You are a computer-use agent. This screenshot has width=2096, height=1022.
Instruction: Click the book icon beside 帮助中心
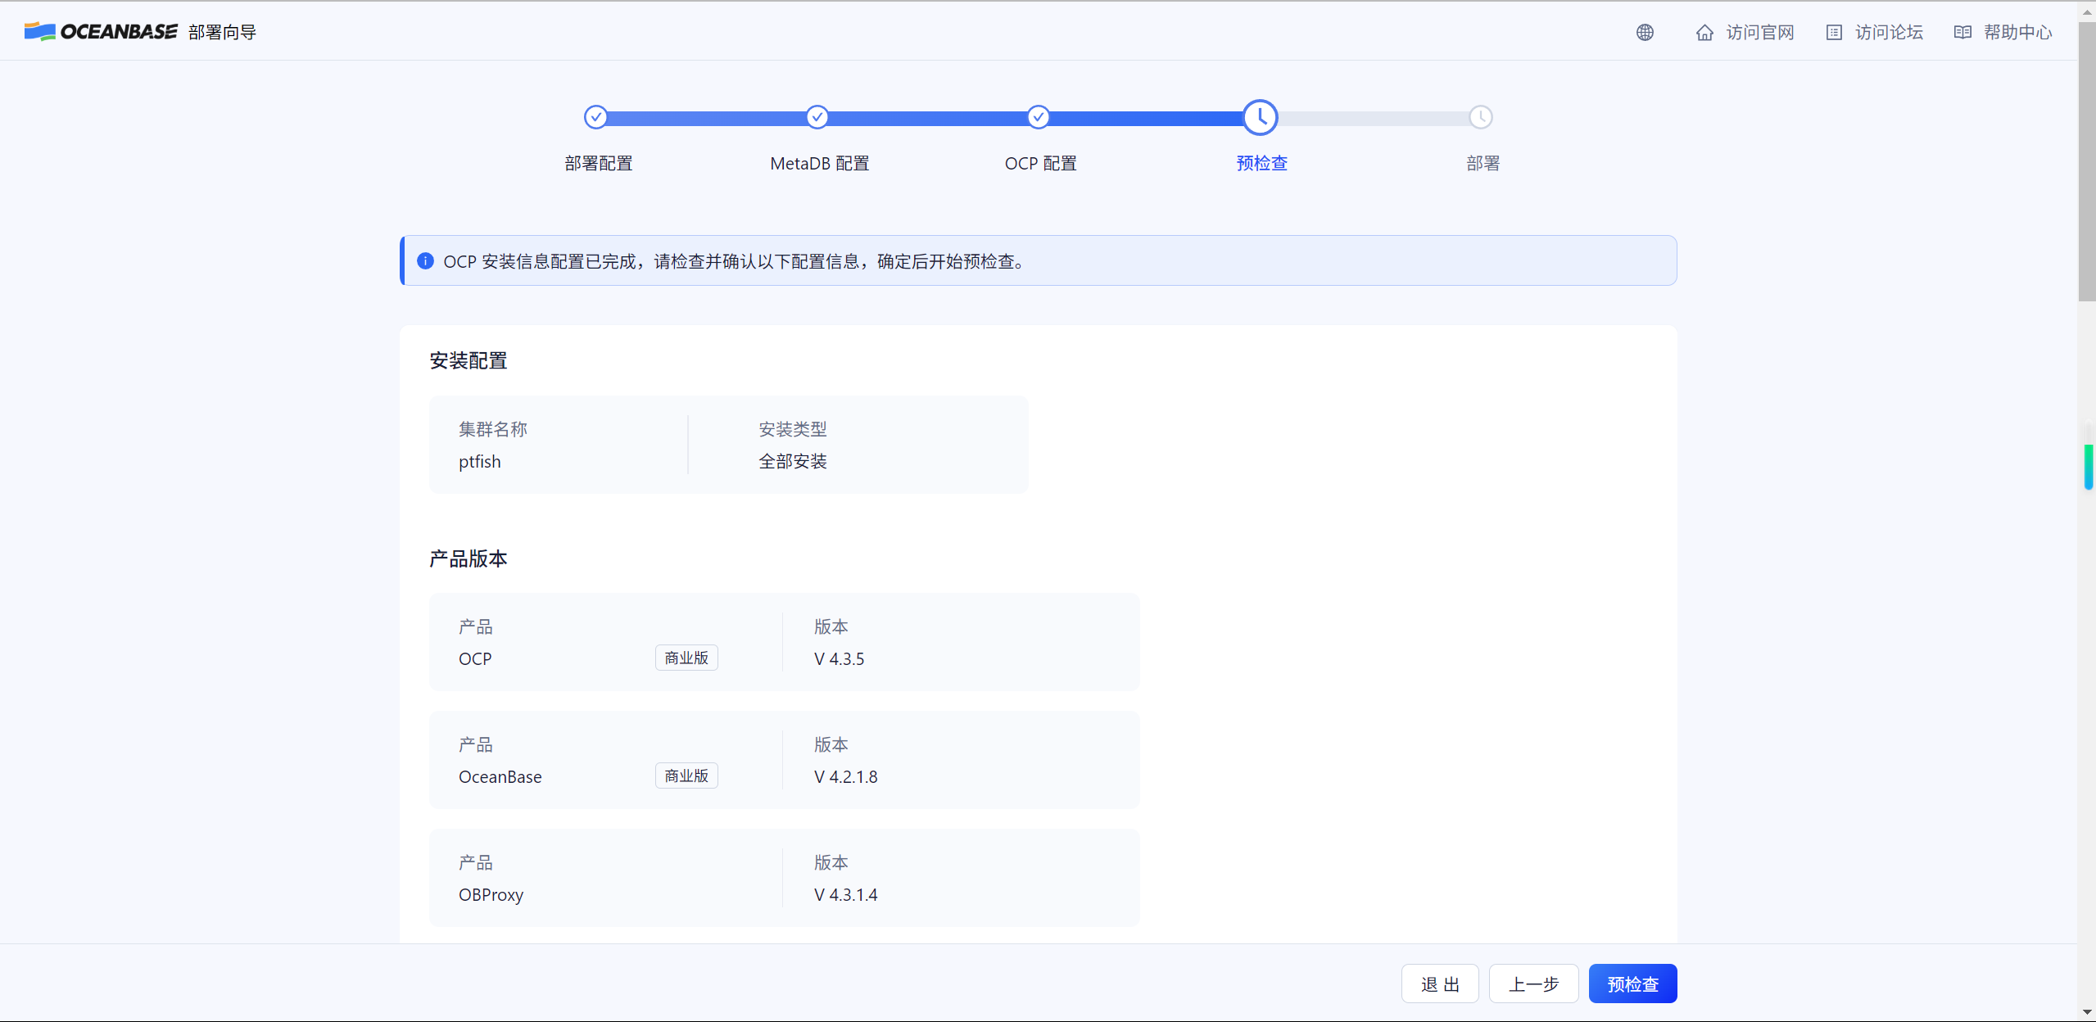[1962, 32]
